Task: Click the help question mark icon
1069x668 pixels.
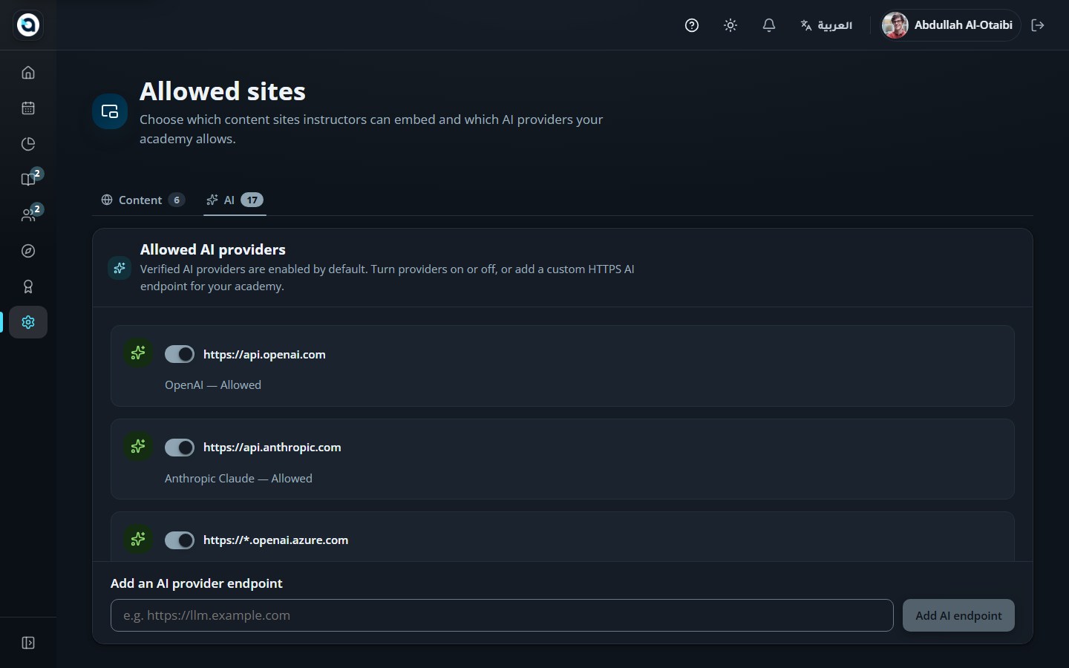Action: click(x=692, y=25)
